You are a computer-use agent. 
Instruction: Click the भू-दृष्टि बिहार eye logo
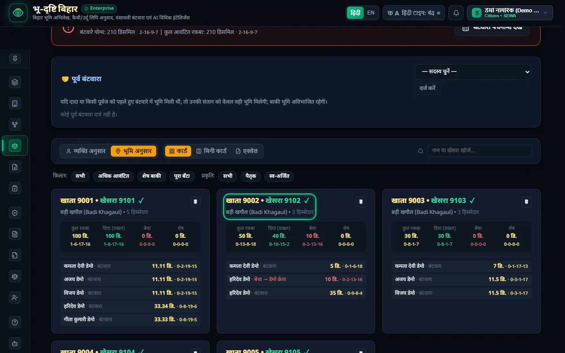18,13
